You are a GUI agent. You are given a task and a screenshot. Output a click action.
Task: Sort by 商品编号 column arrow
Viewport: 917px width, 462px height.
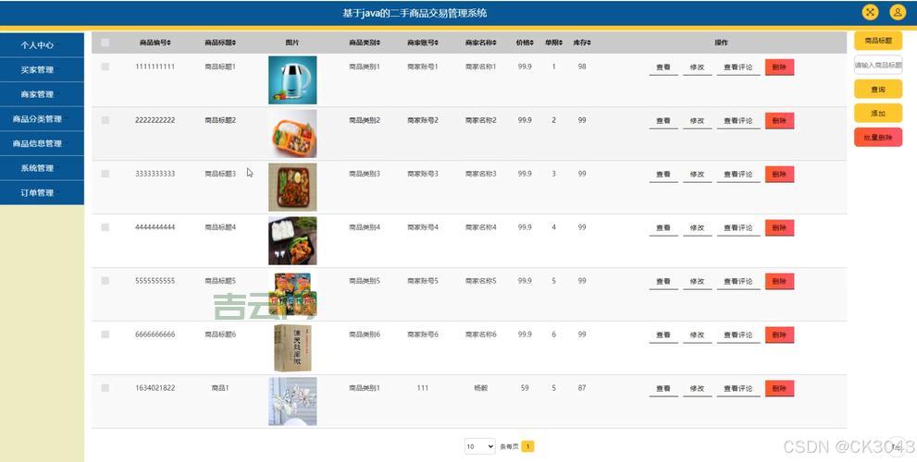pyautogui.click(x=169, y=43)
